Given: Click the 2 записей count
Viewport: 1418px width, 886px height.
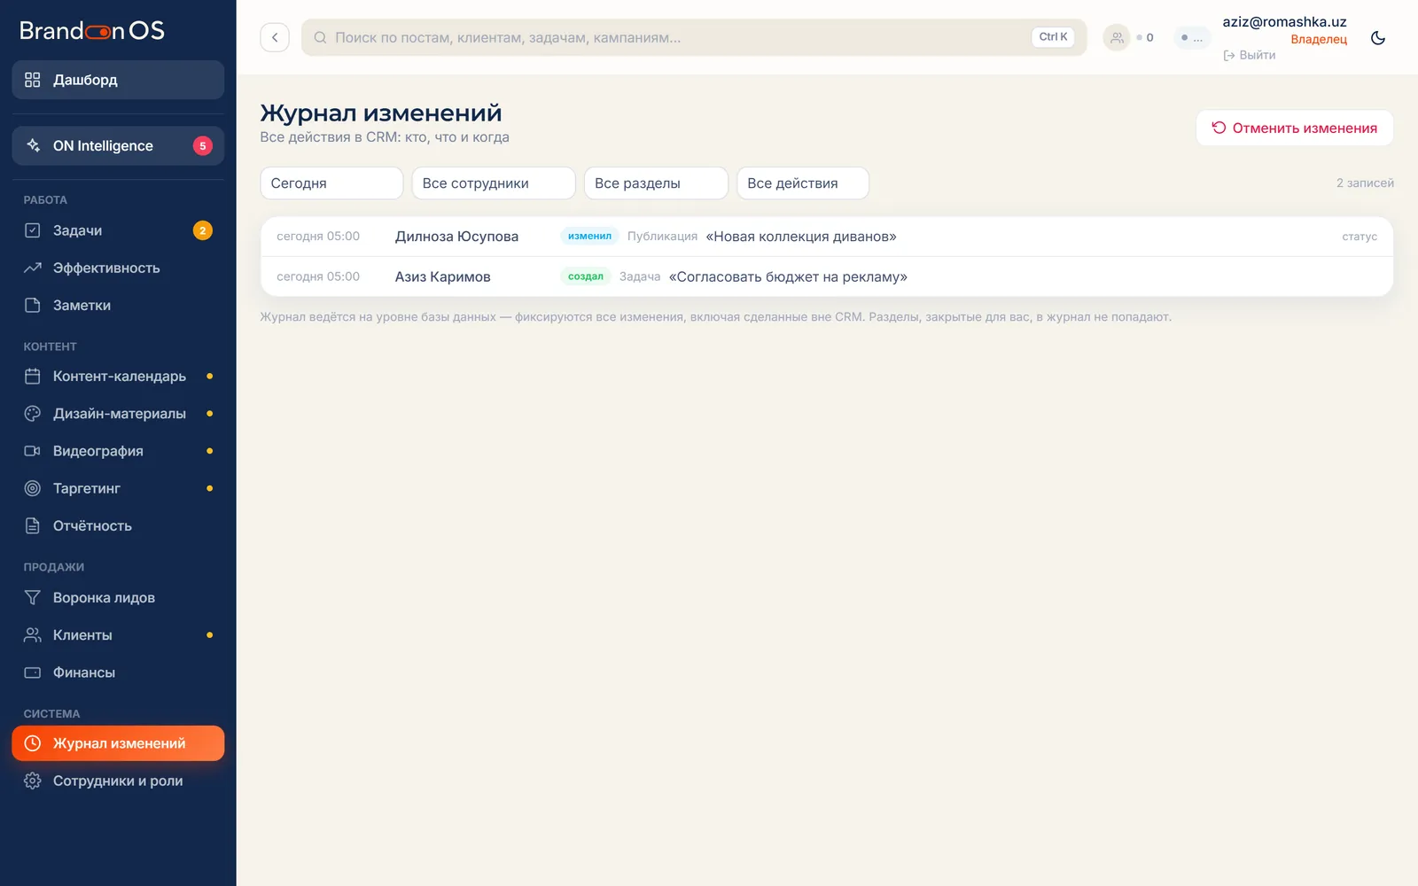Looking at the screenshot, I should pos(1365,183).
